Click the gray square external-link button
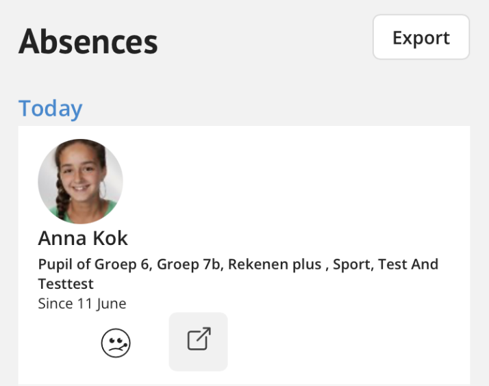The width and height of the screenshot is (489, 386). [199, 342]
